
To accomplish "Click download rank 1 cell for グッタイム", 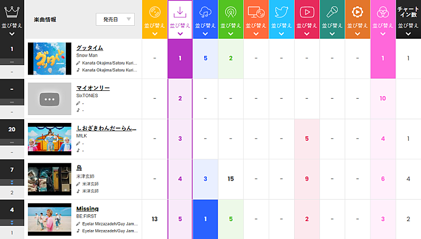I will [180, 58].
